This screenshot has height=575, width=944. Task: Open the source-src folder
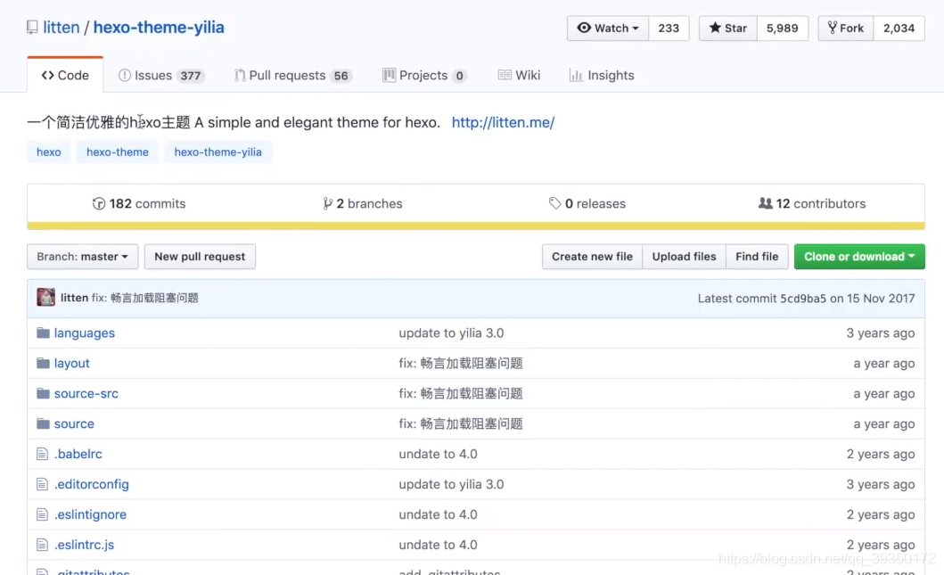point(86,393)
